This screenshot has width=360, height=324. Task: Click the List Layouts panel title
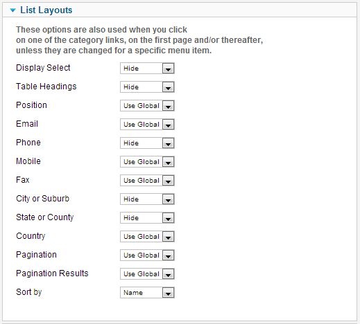pos(46,10)
